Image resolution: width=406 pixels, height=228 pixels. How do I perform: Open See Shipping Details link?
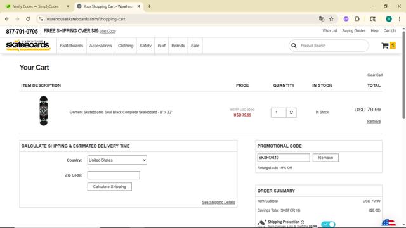(218, 202)
